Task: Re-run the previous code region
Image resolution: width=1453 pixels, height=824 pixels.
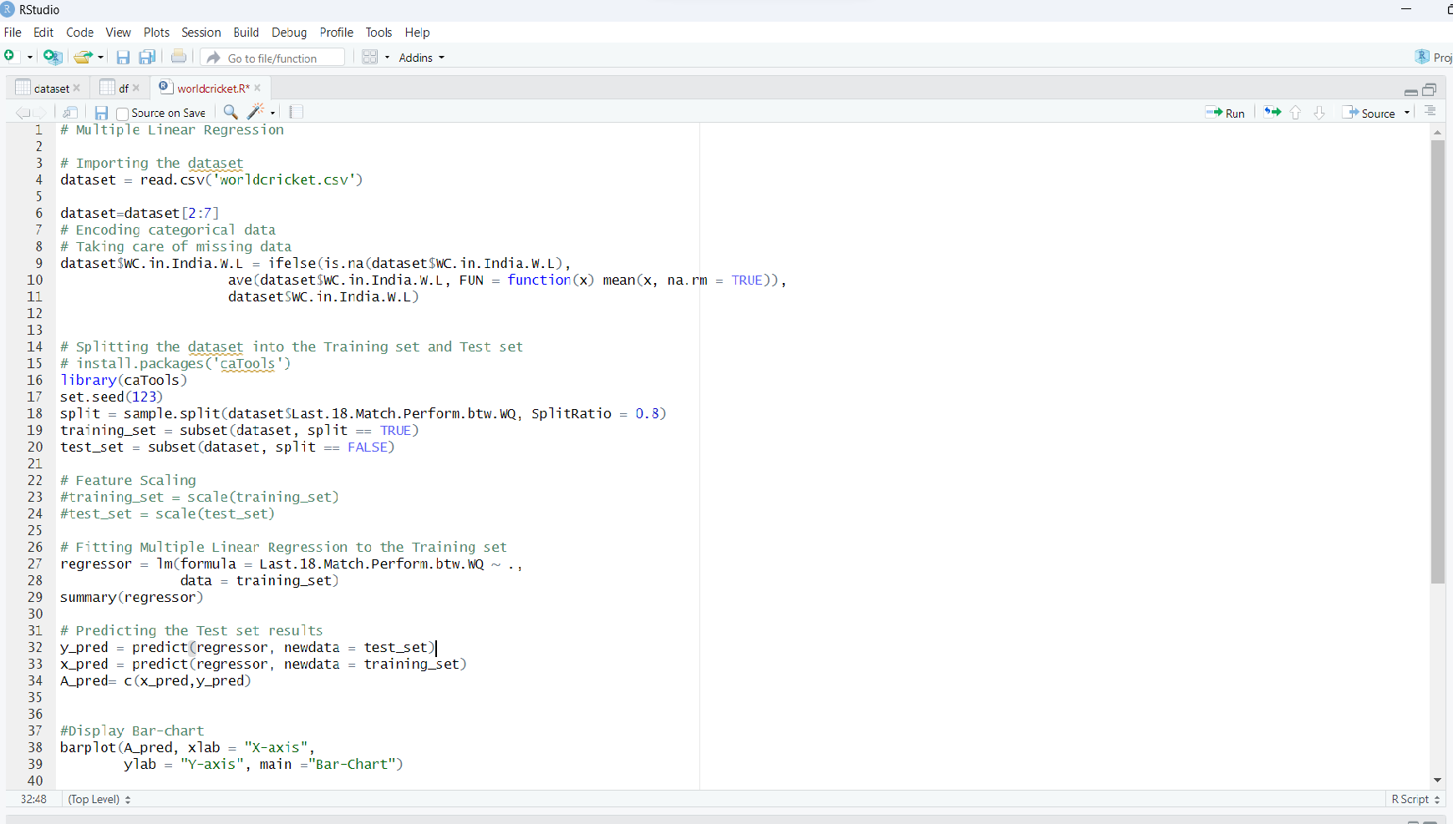Action: 1272,113
